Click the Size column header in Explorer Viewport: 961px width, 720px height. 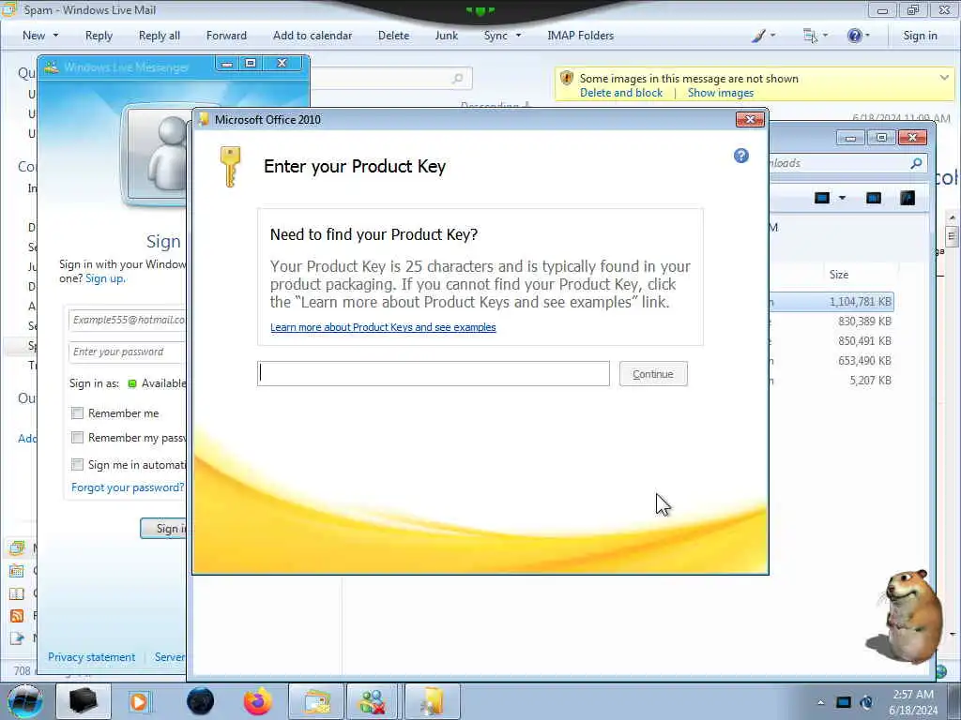(839, 275)
